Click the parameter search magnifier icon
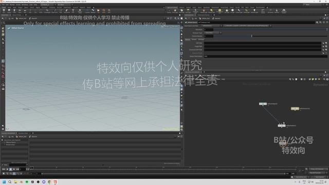The height and width of the screenshot is (185, 329). tap(320, 22)
